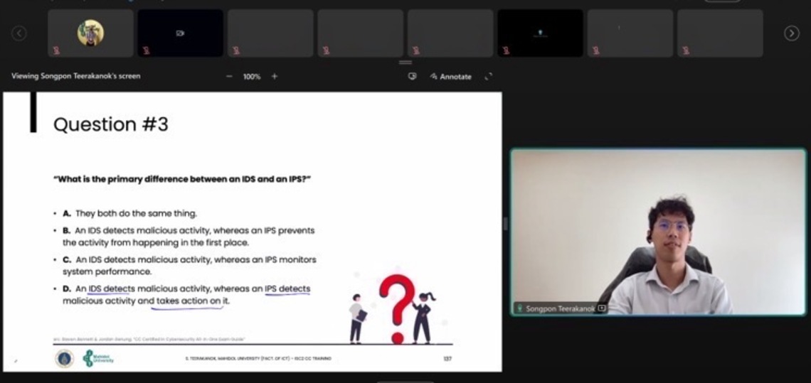
Task: Click the icon right of Songpon Teerakanok's name
Action: click(602, 309)
